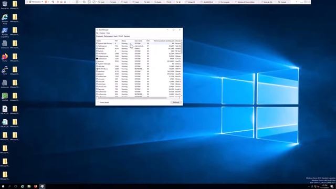Click the Task Manager taskbar button
The height and width of the screenshot is (189, 336).
tap(42, 186)
